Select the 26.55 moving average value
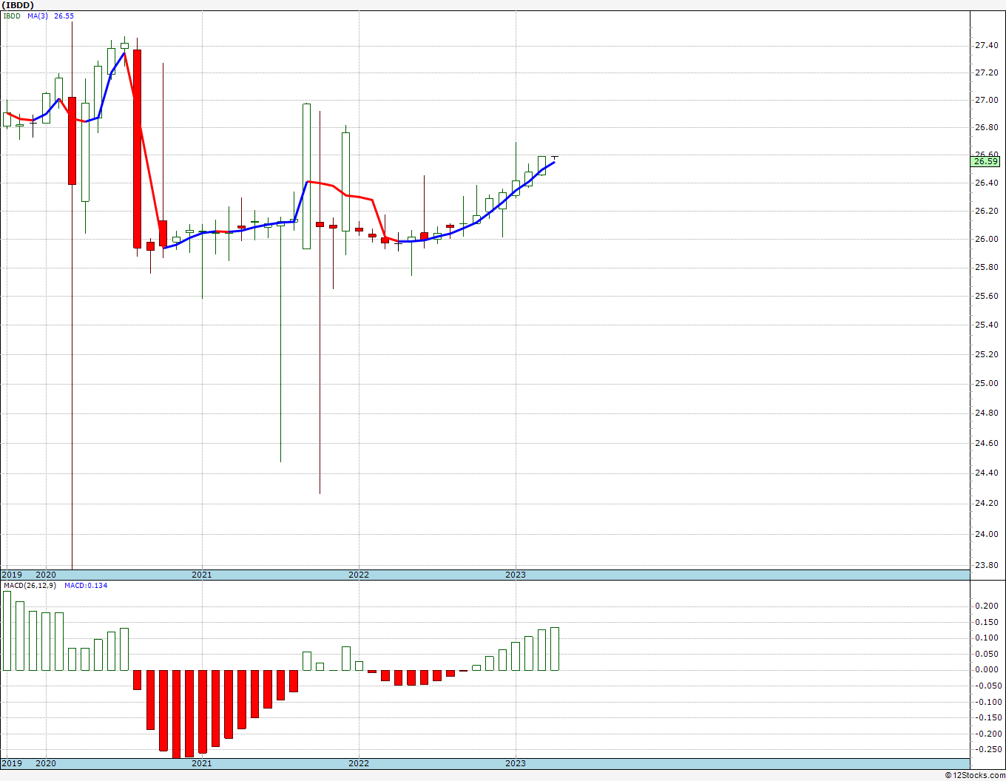The image size is (1006, 781). coord(64,16)
